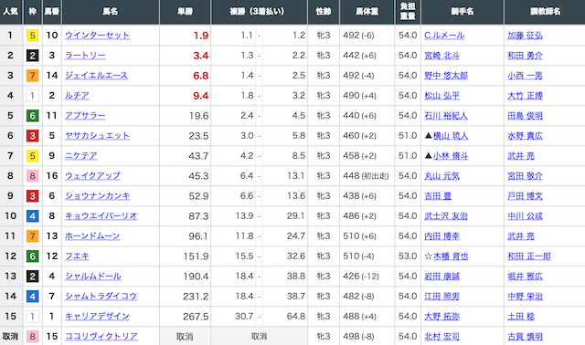This screenshot has height=345, width=585.
Task: View jockey 横山 琉人 profile
Action: click(x=451, y=136)
